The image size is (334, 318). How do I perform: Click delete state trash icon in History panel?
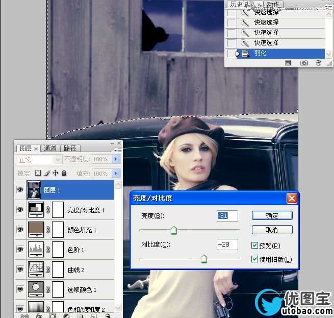tap(318, 63)
